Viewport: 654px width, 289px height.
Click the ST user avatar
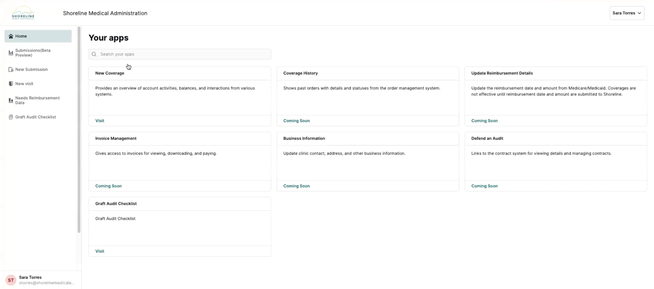11,280
